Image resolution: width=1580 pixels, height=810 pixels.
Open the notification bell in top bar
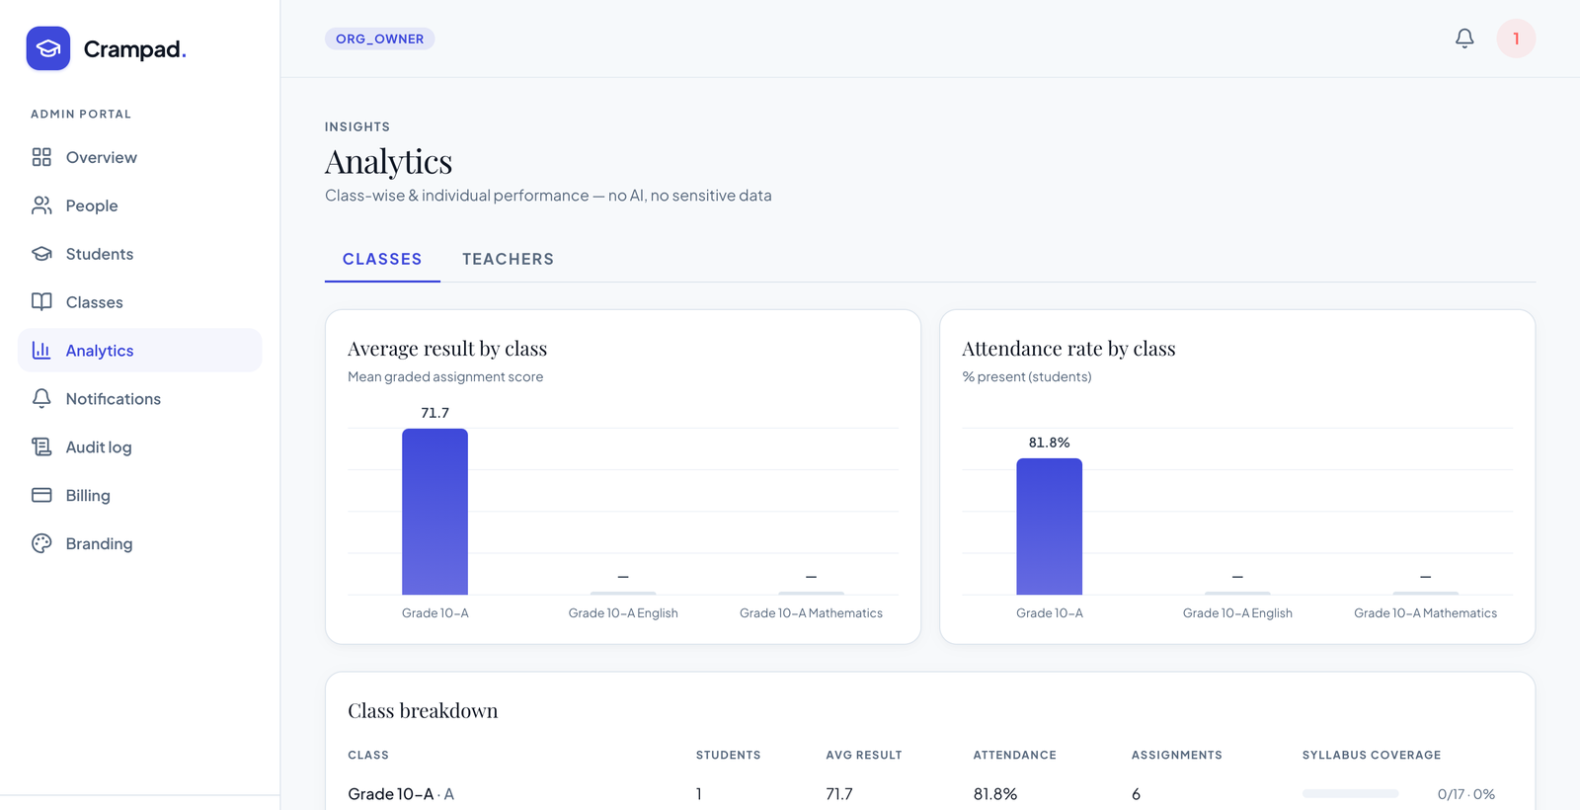(1464, 39)
